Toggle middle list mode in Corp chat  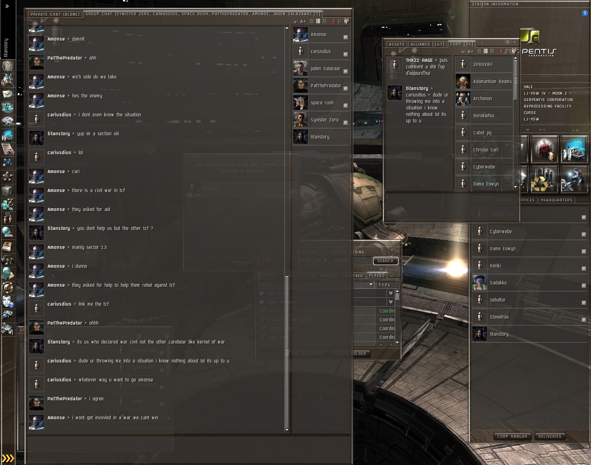486,51
